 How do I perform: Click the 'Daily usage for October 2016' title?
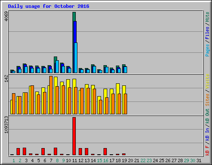[x=48, y=6]
